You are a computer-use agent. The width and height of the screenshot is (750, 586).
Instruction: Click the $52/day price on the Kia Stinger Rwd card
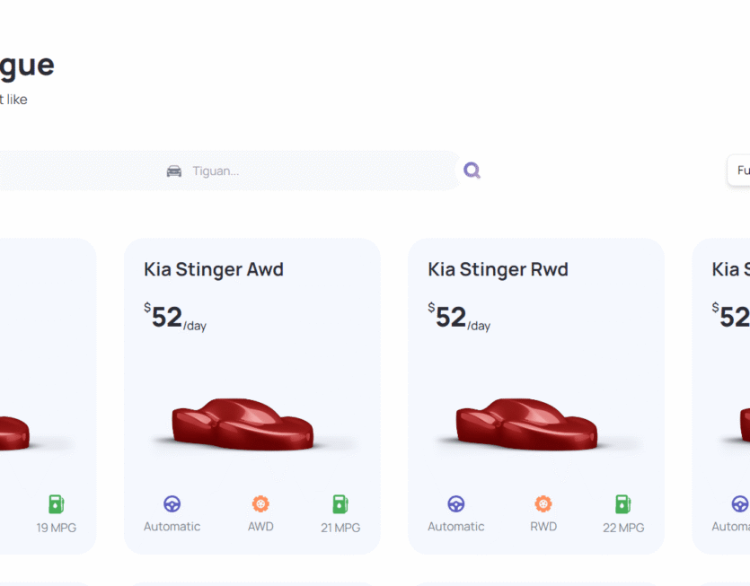point(459,317)
